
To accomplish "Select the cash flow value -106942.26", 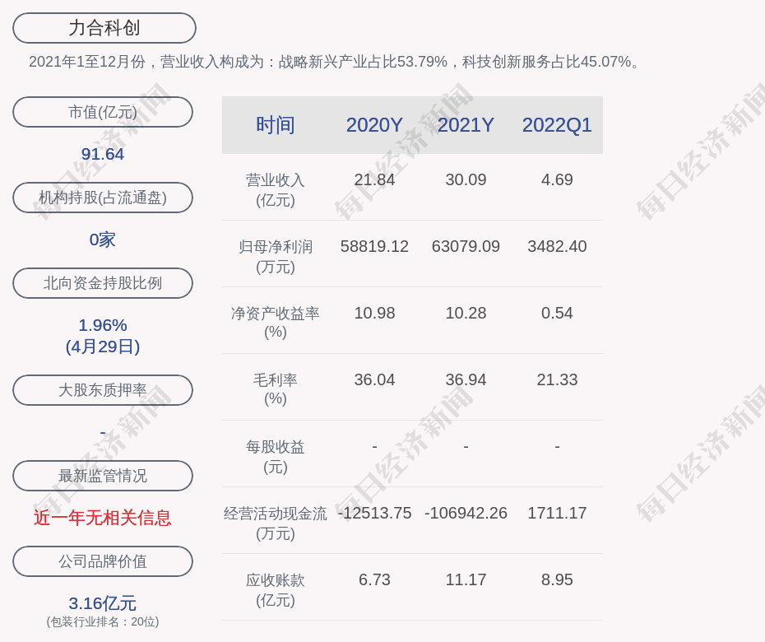I will (x=466, y=513).
